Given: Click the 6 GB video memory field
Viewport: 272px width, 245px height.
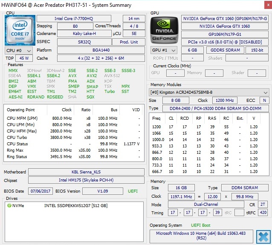Looking at the screenshot, I should pyautogui.click(x=192, y=50).
